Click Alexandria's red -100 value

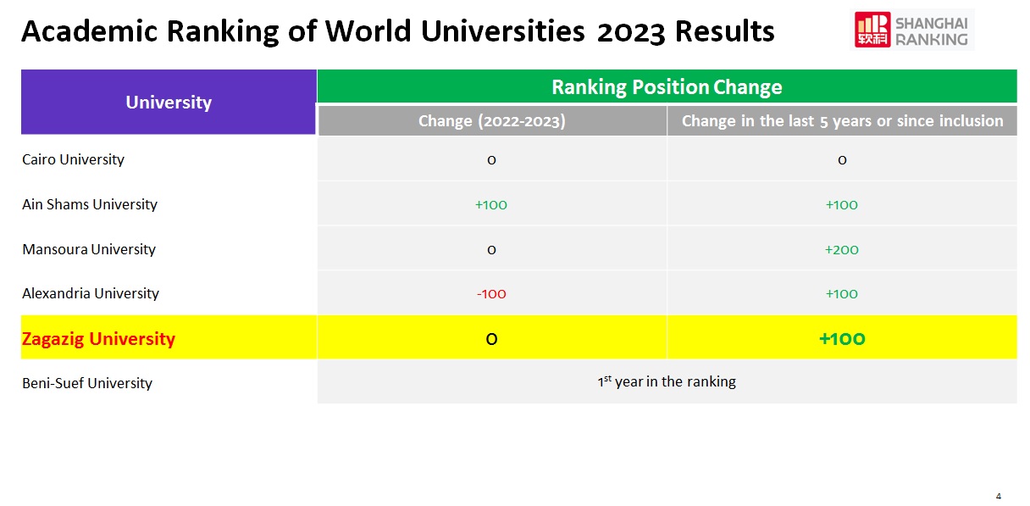(x=491, y=294)
